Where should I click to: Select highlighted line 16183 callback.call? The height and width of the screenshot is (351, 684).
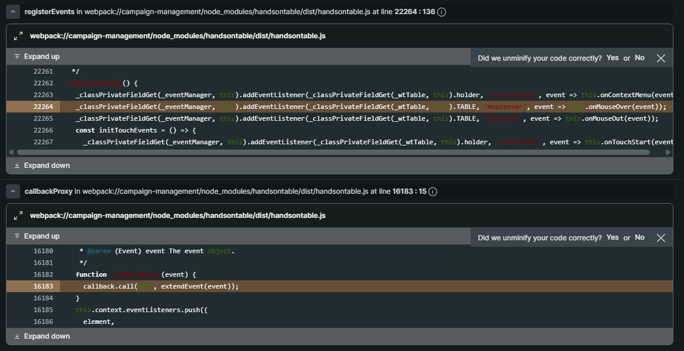pos(160,286)
